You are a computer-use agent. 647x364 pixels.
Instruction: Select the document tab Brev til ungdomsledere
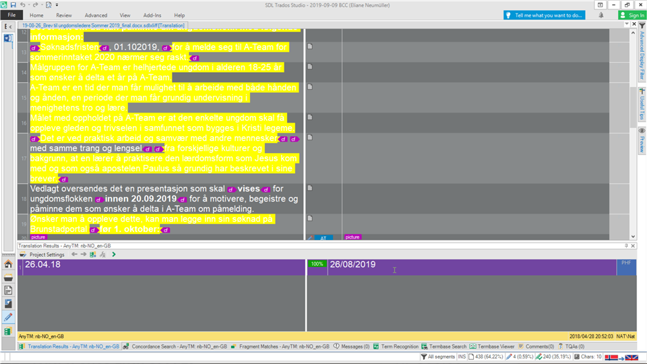point(103,25)
